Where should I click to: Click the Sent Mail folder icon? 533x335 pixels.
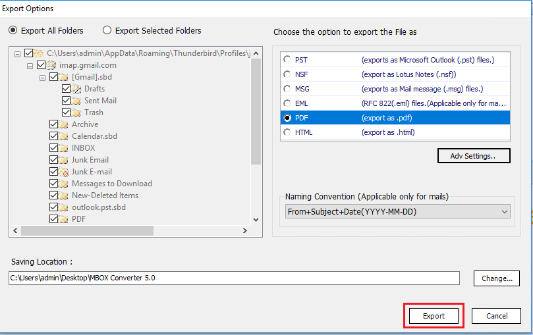76,101
